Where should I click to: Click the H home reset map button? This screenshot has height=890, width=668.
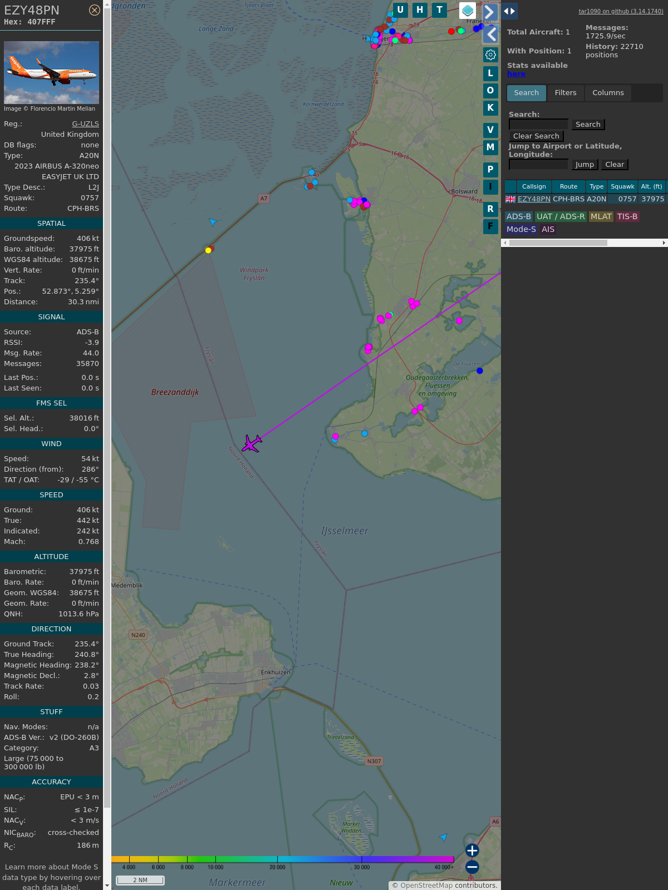click(x=420, y=10)
